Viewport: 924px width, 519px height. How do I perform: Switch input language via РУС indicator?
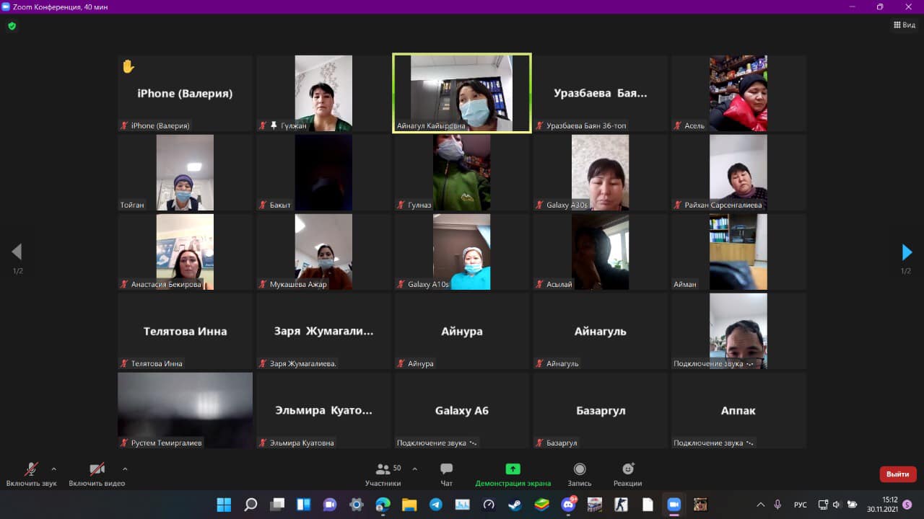point(800,505)
